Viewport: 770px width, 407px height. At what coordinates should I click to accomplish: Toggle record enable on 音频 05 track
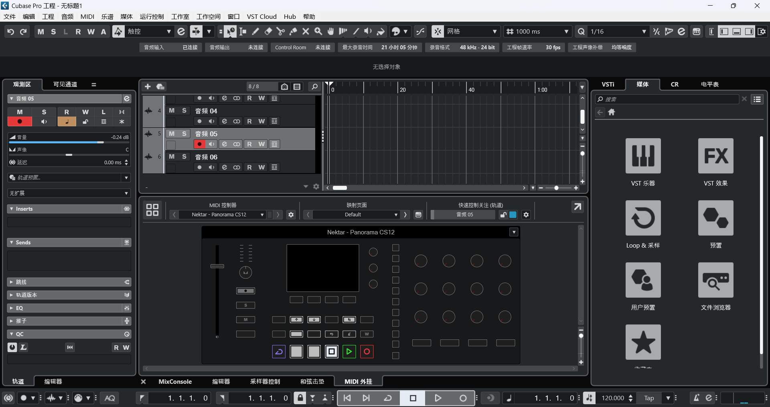(x=199, y=144)
